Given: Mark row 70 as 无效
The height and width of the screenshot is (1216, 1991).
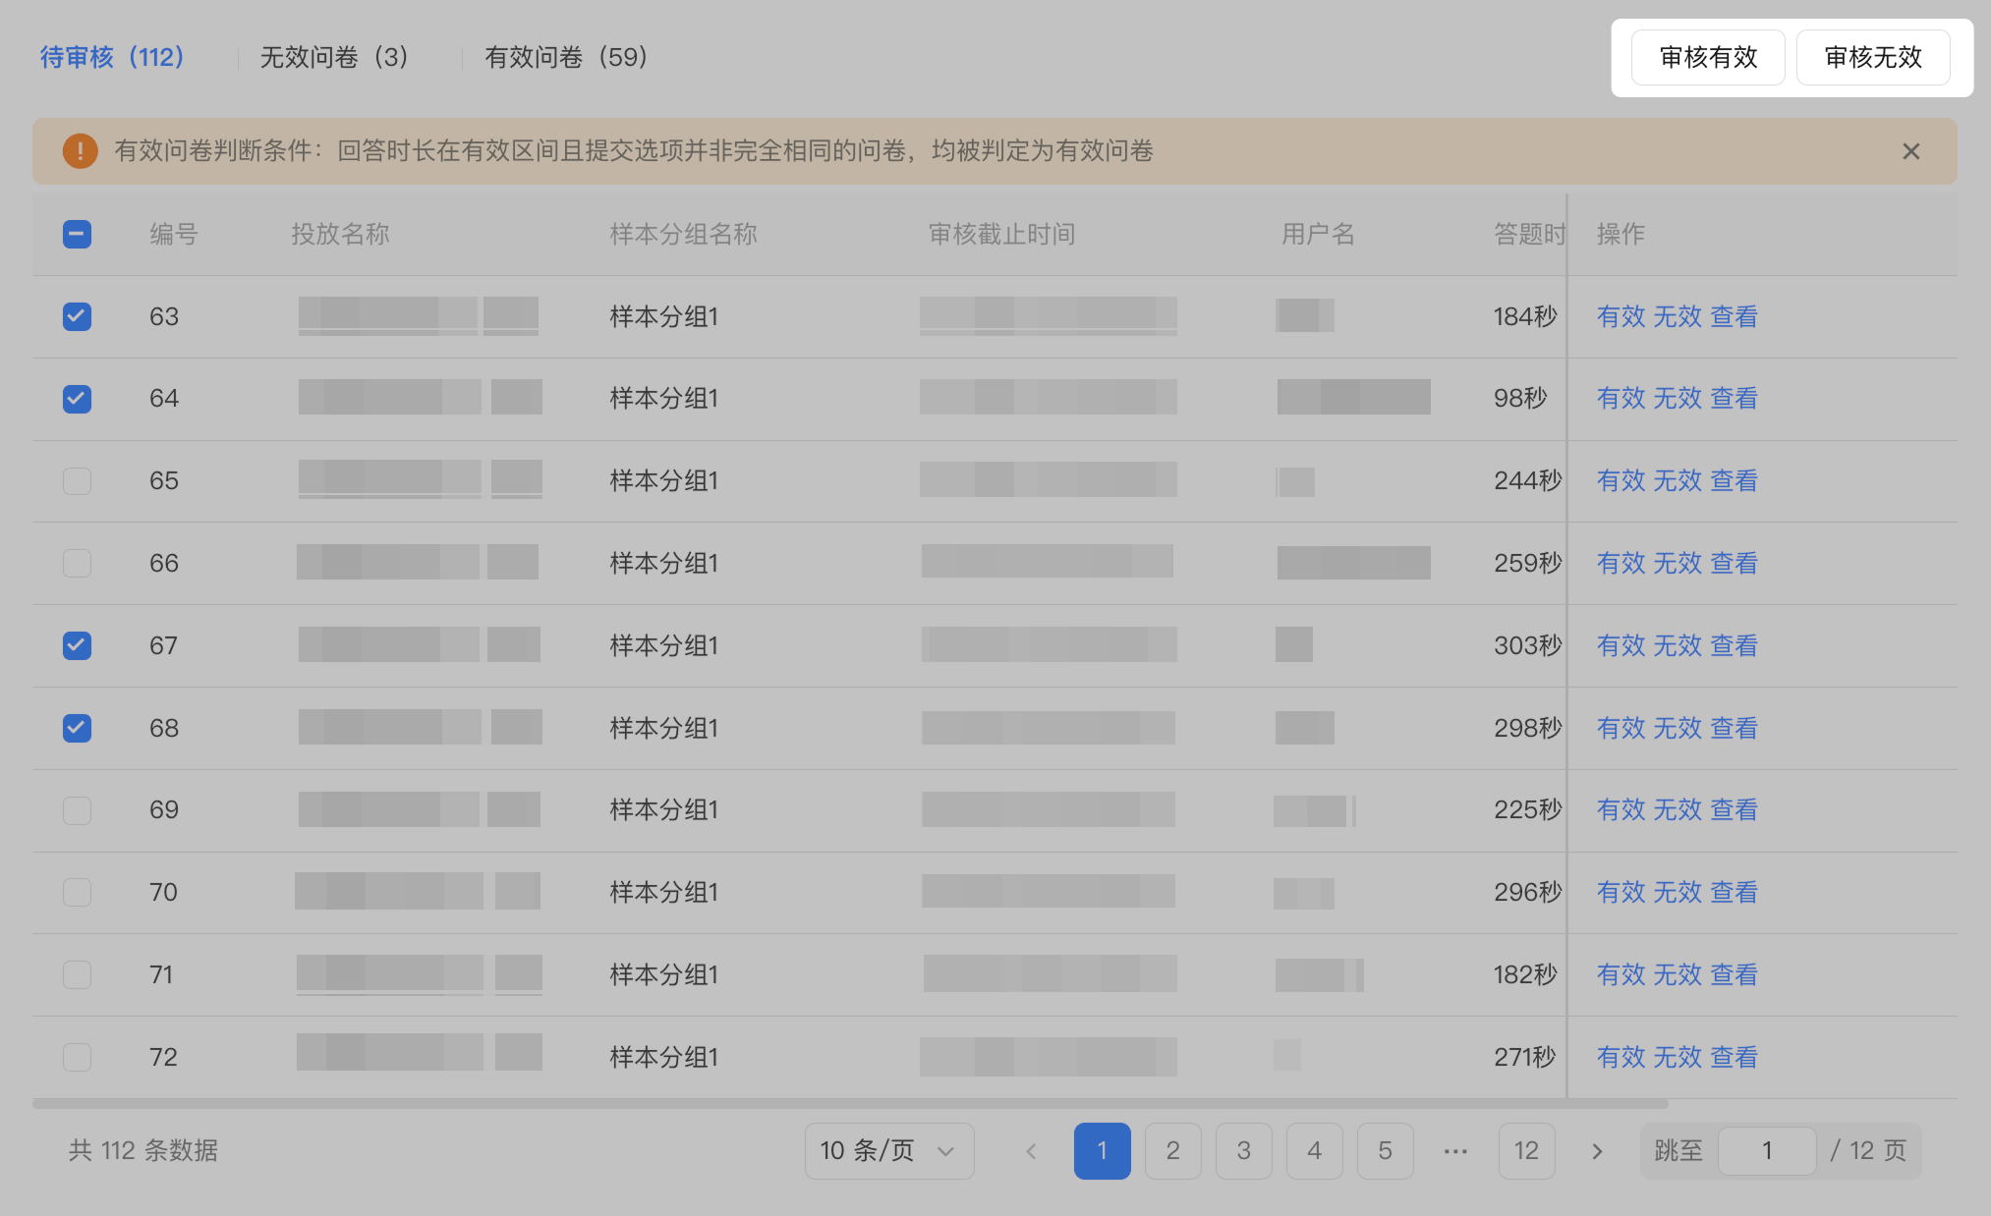Looking at the screenshot, I should 1678,892.
